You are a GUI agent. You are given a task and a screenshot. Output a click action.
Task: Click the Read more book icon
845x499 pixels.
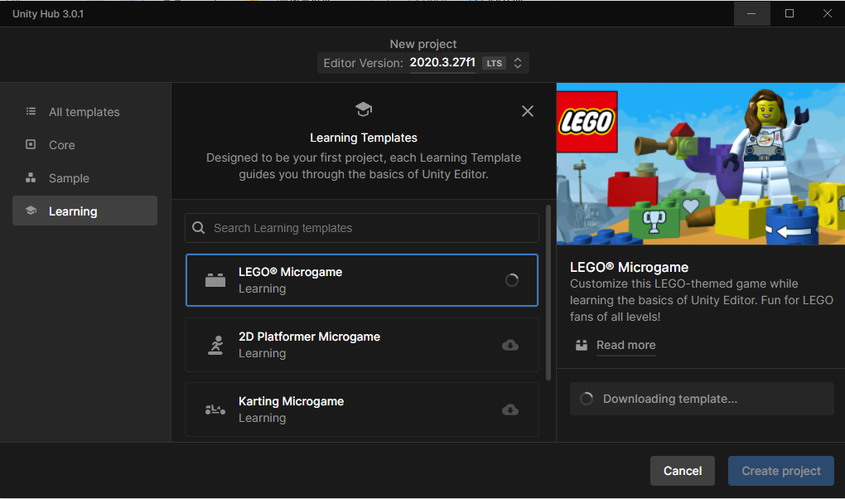582,345
